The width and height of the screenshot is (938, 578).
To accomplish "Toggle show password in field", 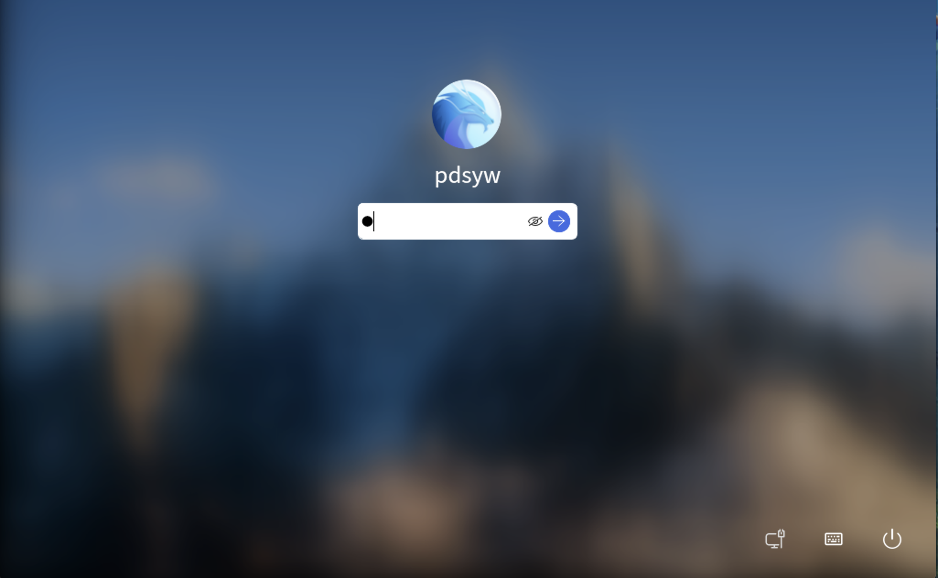I will coord(535,221).
